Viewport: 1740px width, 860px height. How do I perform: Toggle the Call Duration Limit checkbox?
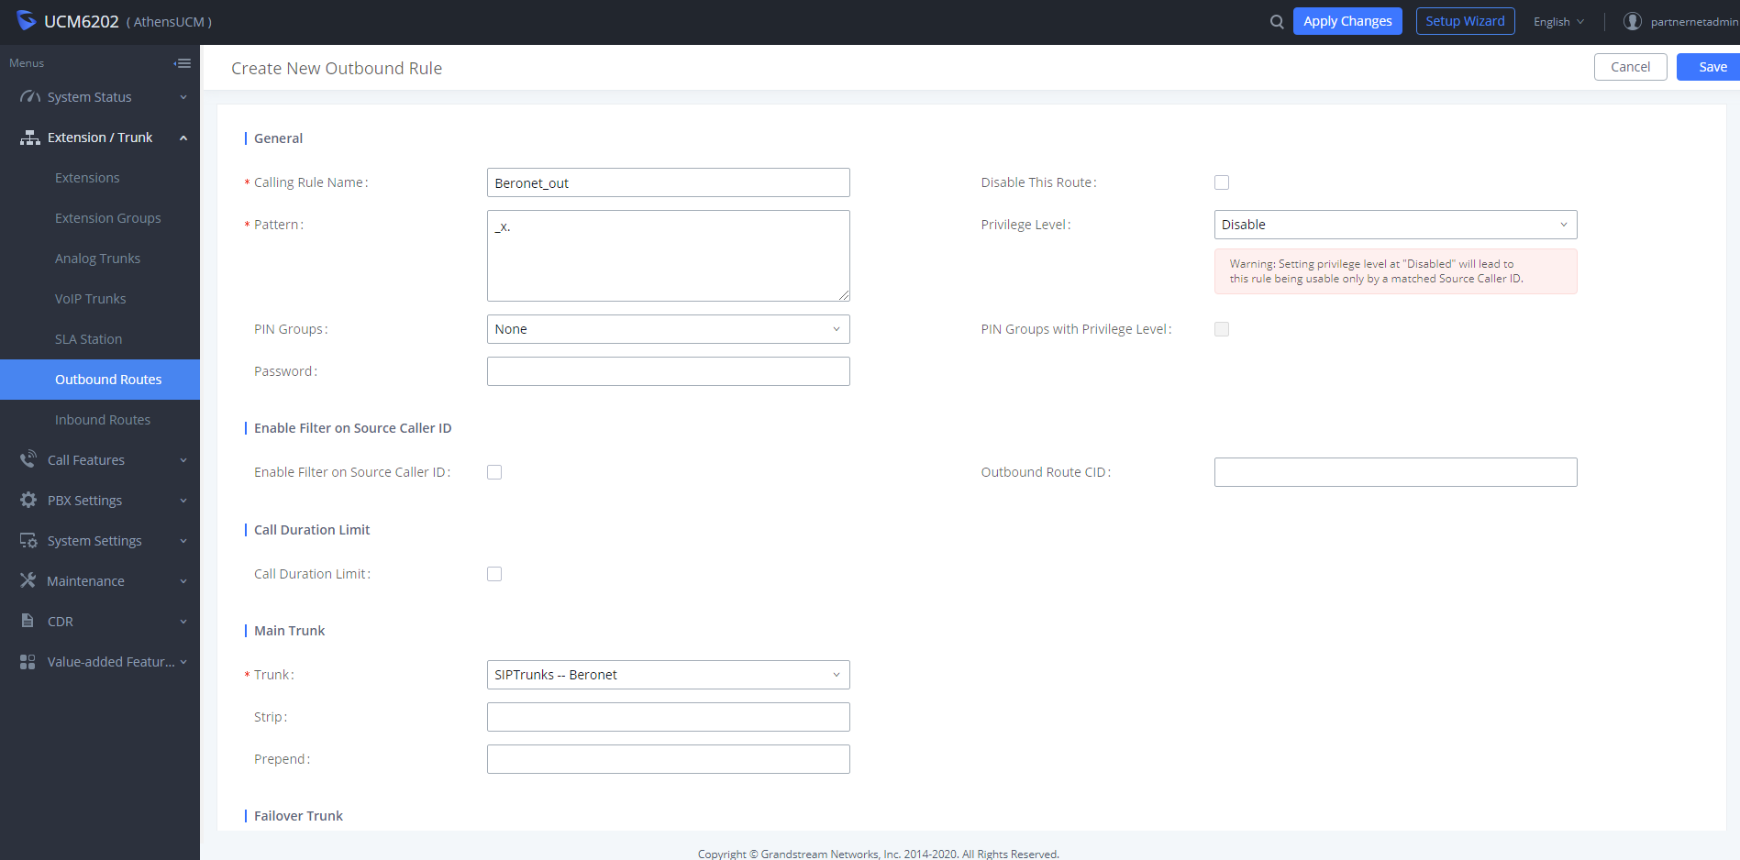[494, 574]
